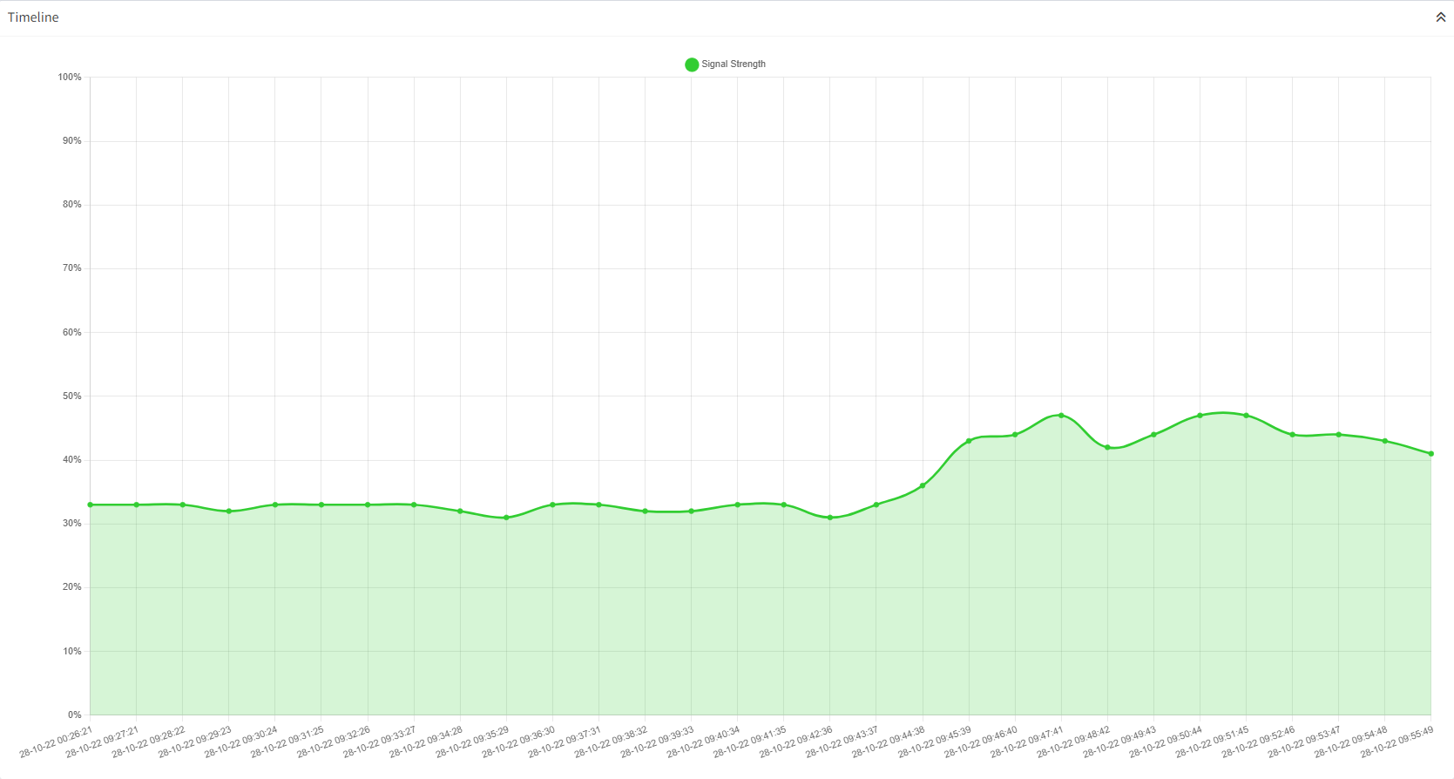Select the data point at 09:51:45

click(1246, 416)
